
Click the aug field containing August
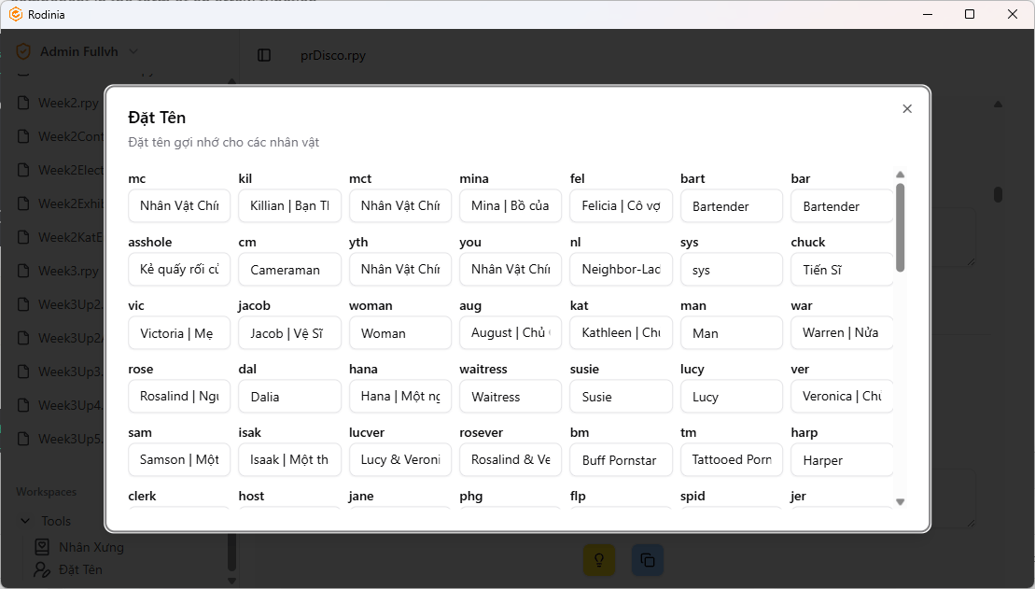(x=511, y=333)
